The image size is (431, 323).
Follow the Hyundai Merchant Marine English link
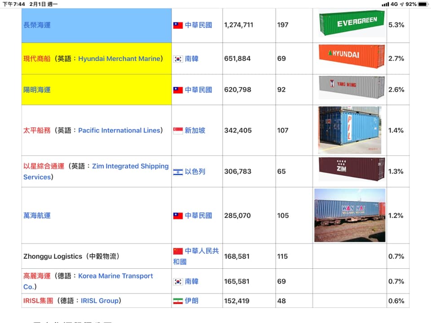point(119,58)
